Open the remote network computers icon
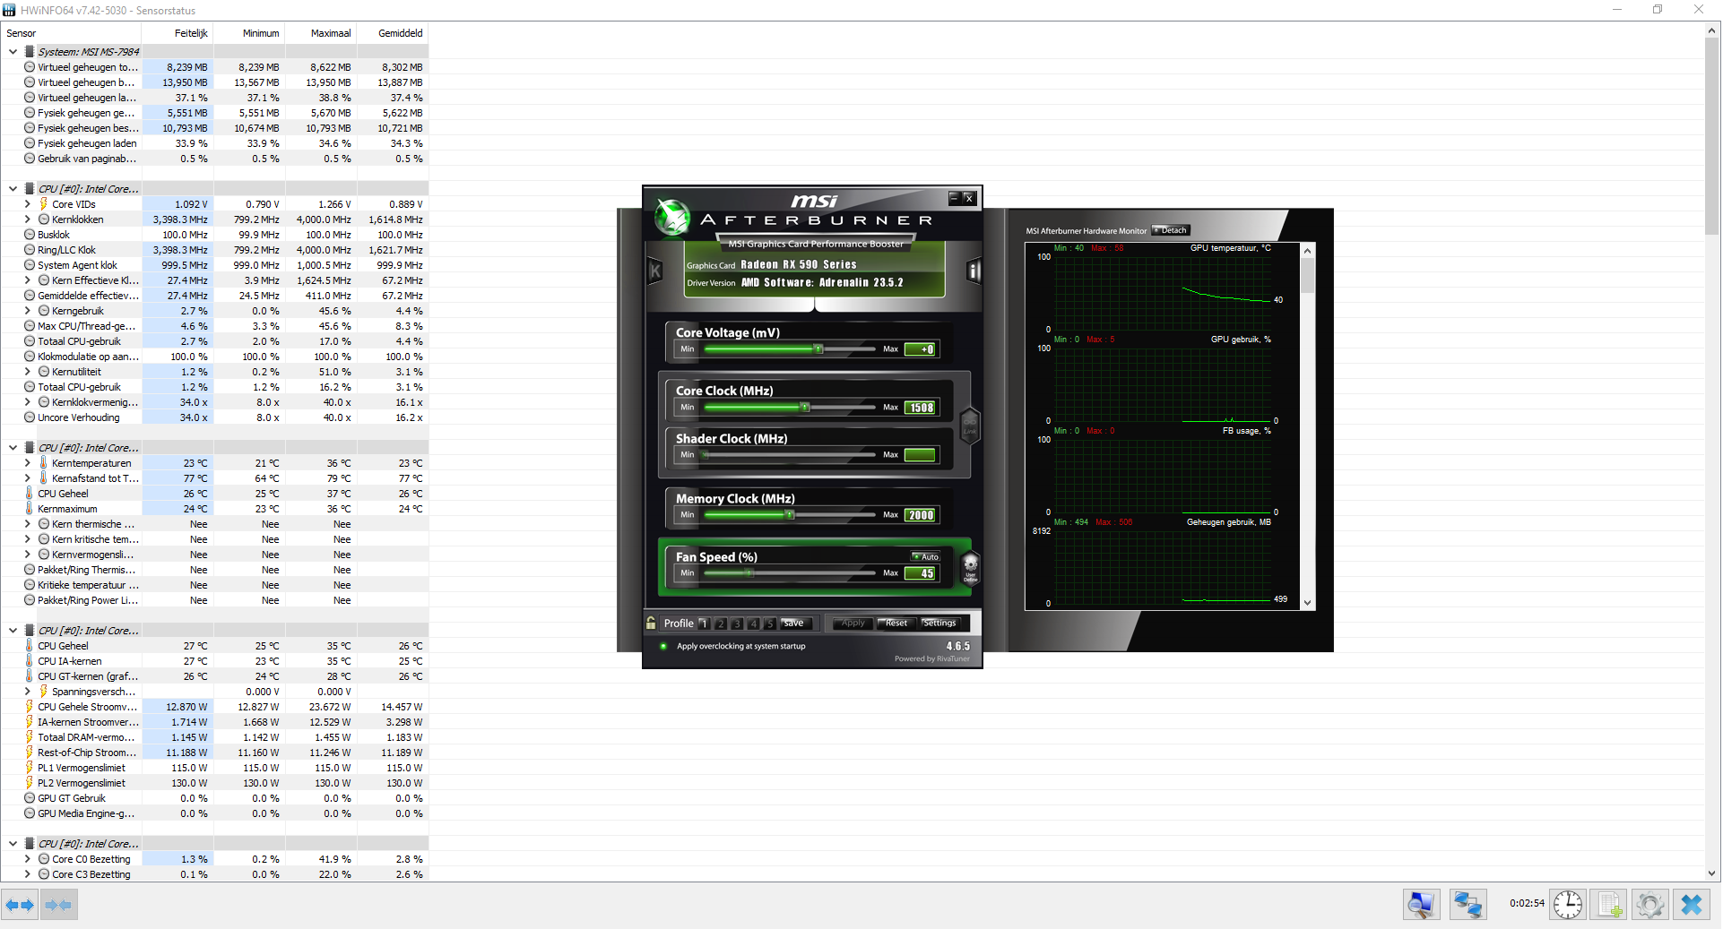Image resolution: width=1723 pixels, height=929 pixels. pyautogui.click(x=1468, y=905)
